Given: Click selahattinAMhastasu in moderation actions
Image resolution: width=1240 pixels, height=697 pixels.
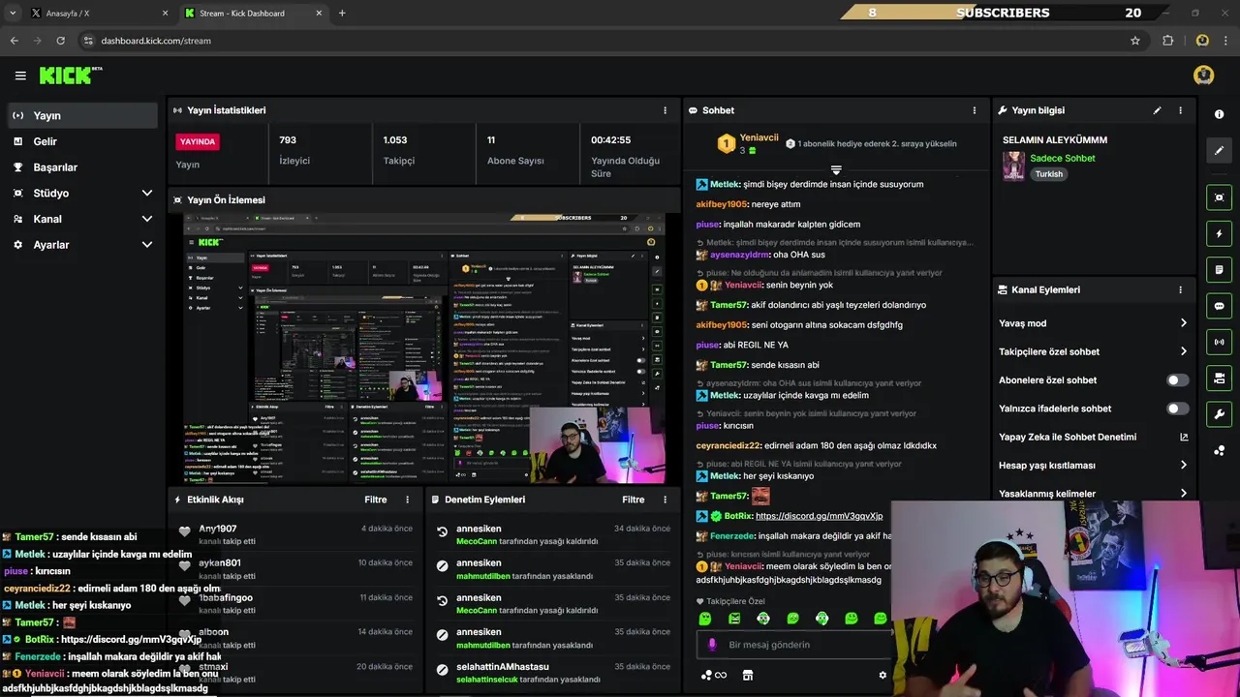Looking at the screenshot, I should click(503, 666).
